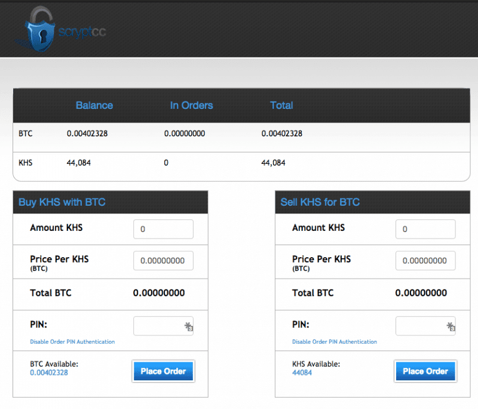Select Total BTC amount in Buy panel
The image size is (478, 409).
point(159,293)
